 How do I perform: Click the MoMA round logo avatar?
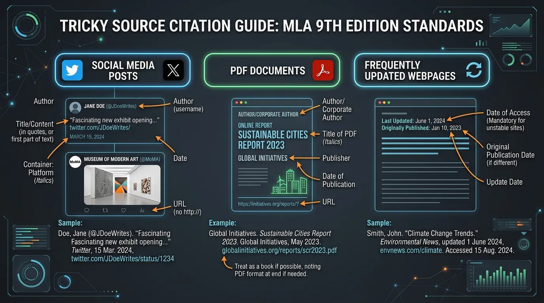(x=75, y=162)
